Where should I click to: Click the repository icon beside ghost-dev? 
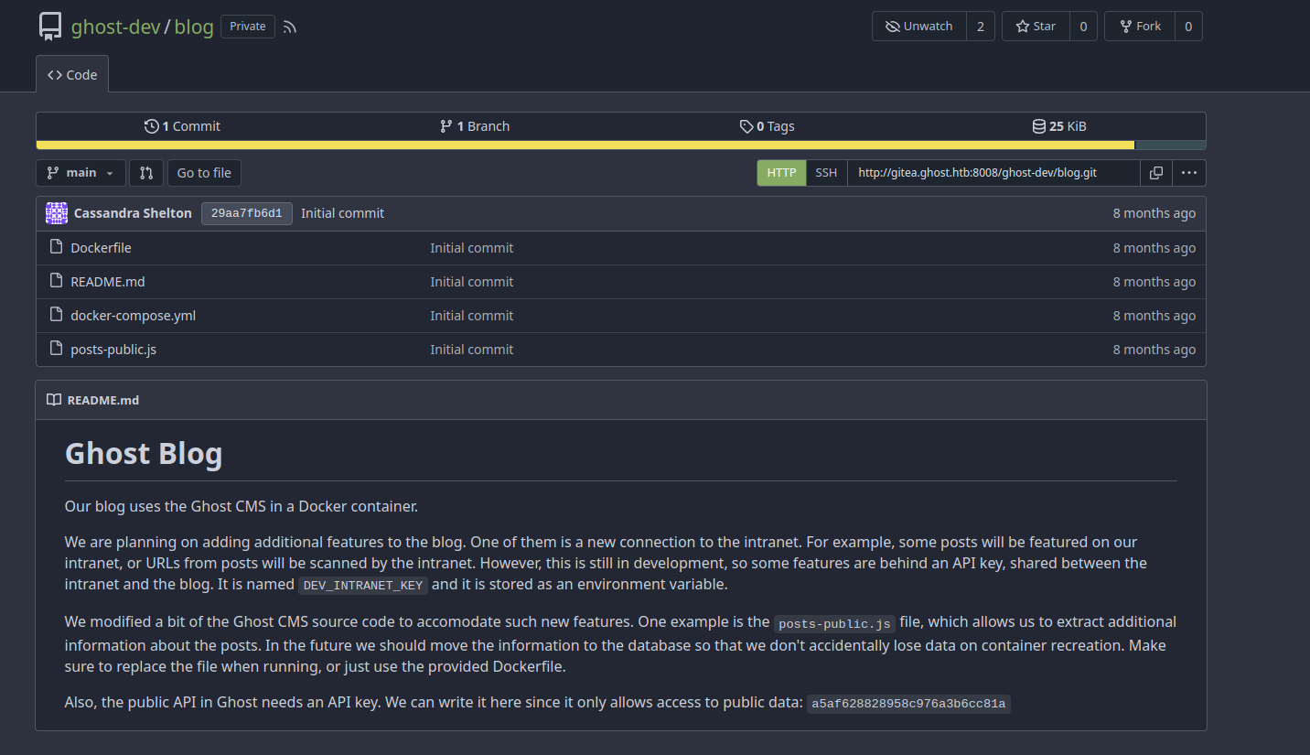[50, 27]
